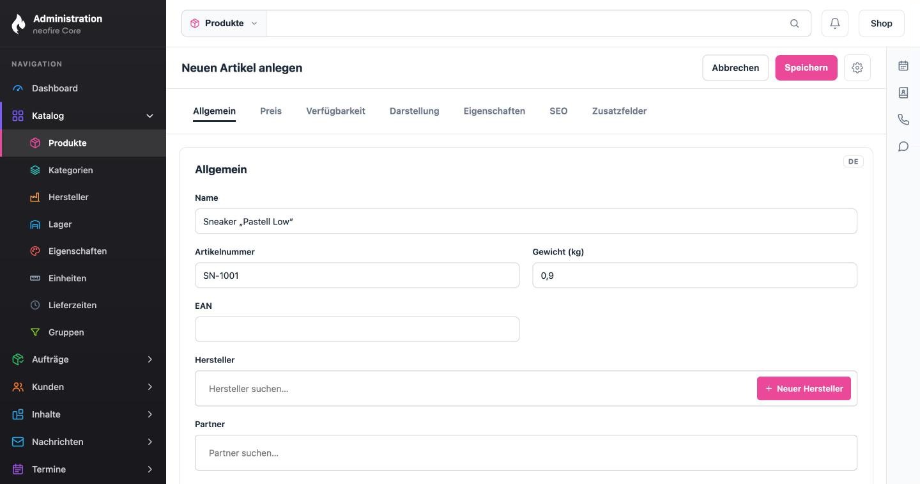Click the Abbrechen button

tap(735, 68)
